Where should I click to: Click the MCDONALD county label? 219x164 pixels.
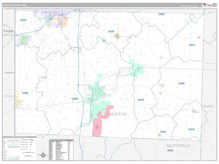[x=178, y=146]
